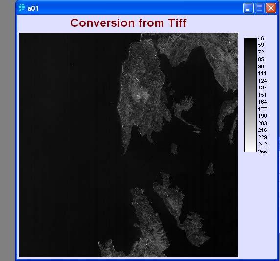280x261 pixels.
Task: Click legend value 177
Action: tap(262, 109)
